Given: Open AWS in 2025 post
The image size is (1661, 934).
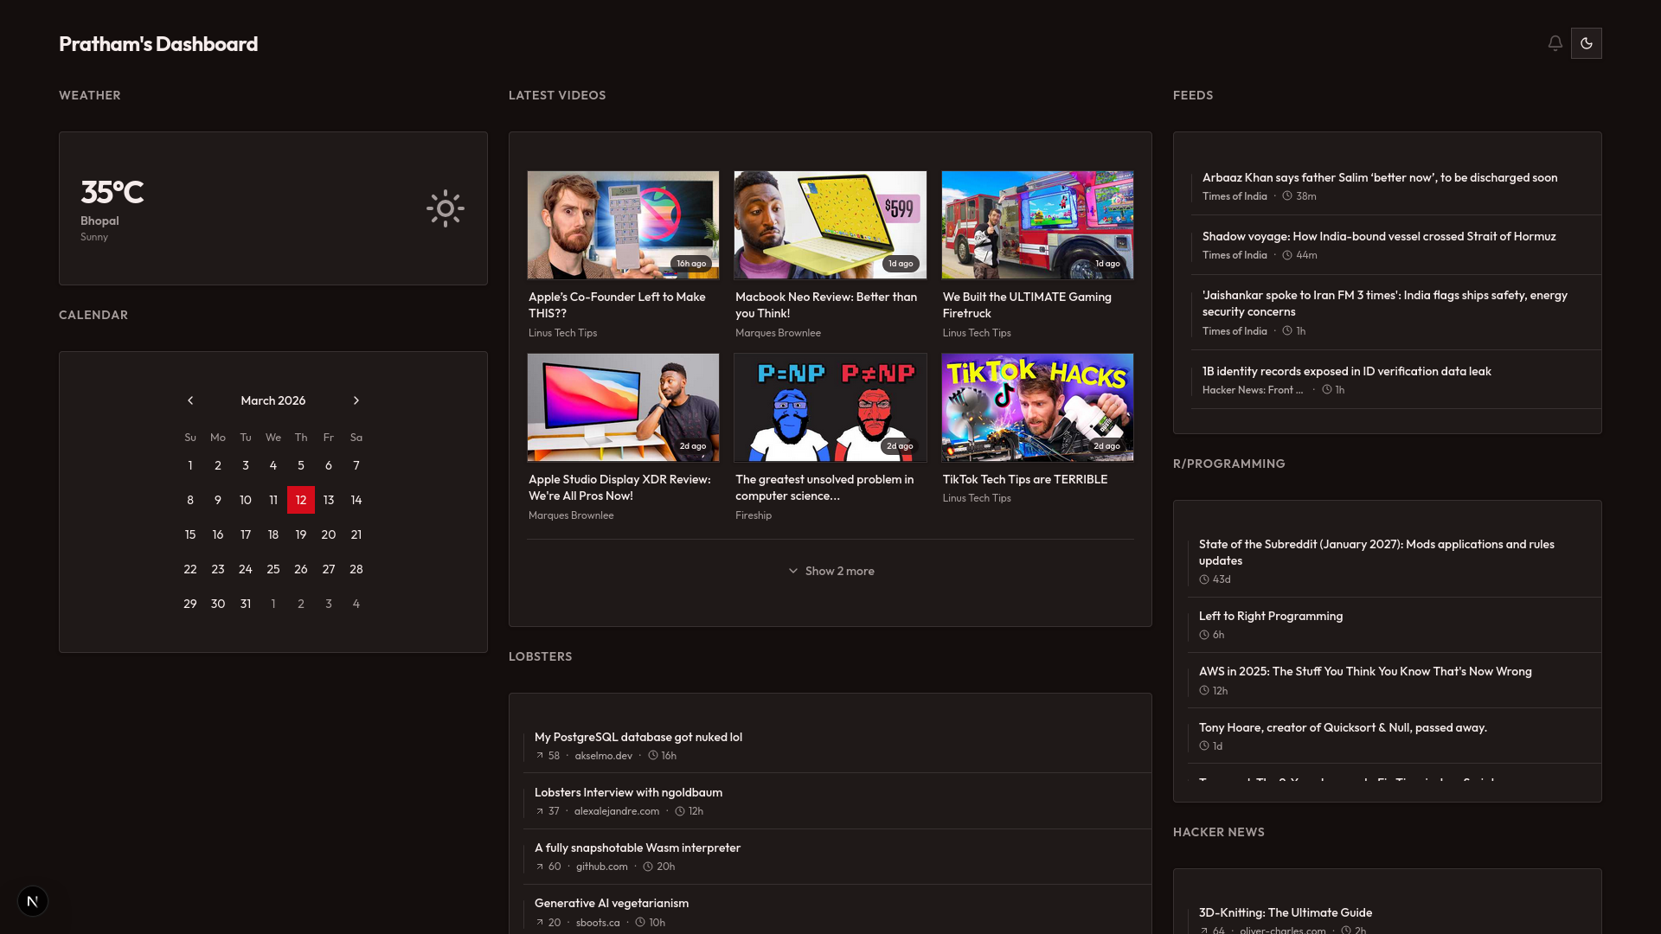Looking at the screenshot, I should click(1365, 671).
